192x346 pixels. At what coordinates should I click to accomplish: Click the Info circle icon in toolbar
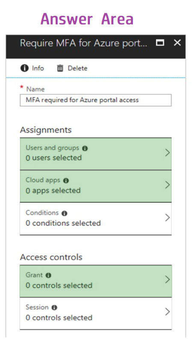click(24, 68)
